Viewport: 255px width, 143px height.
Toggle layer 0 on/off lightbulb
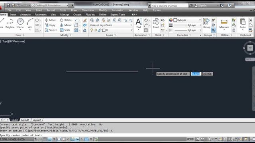pos(92,30)
